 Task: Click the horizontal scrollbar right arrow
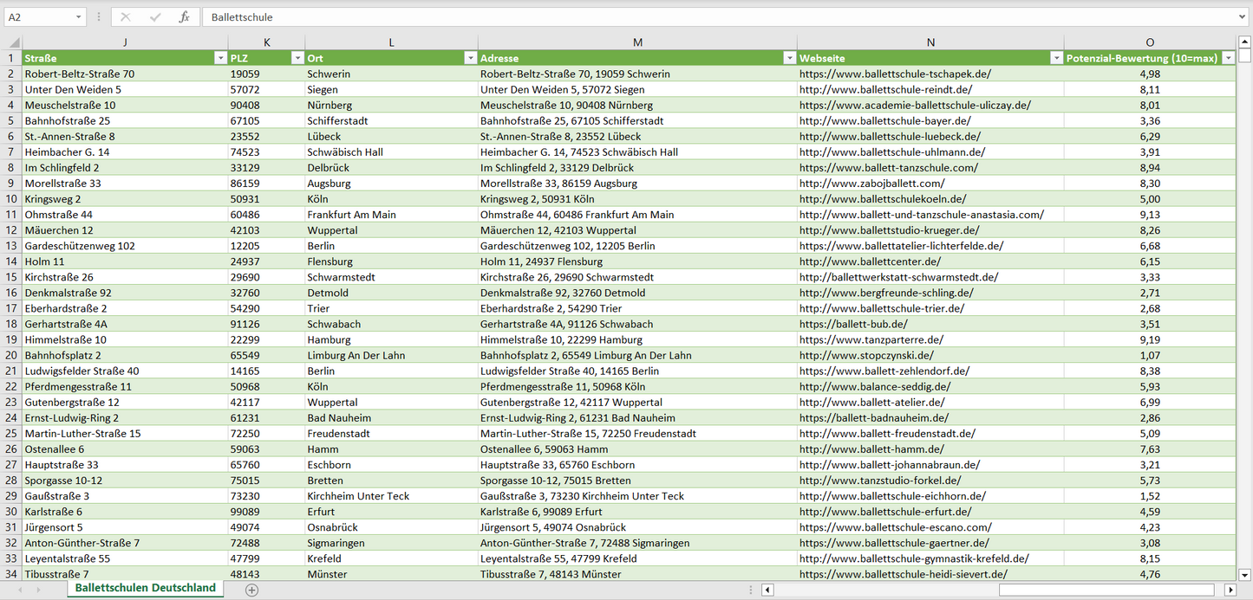tap(1230, 590)
